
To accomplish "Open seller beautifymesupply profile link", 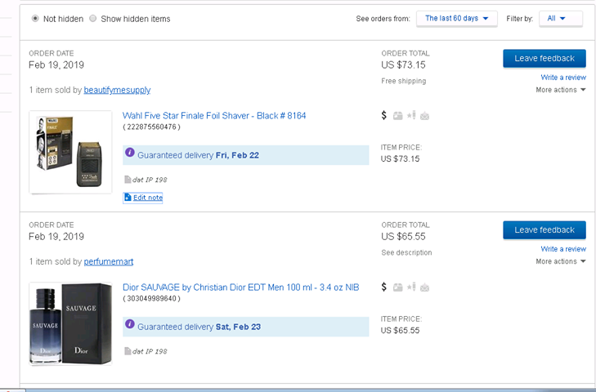I will pyautogui.click(x=117, y=90).
